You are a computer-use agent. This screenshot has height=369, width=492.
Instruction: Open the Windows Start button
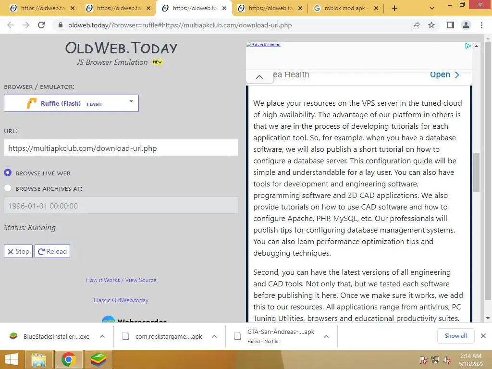click(12, 359)
